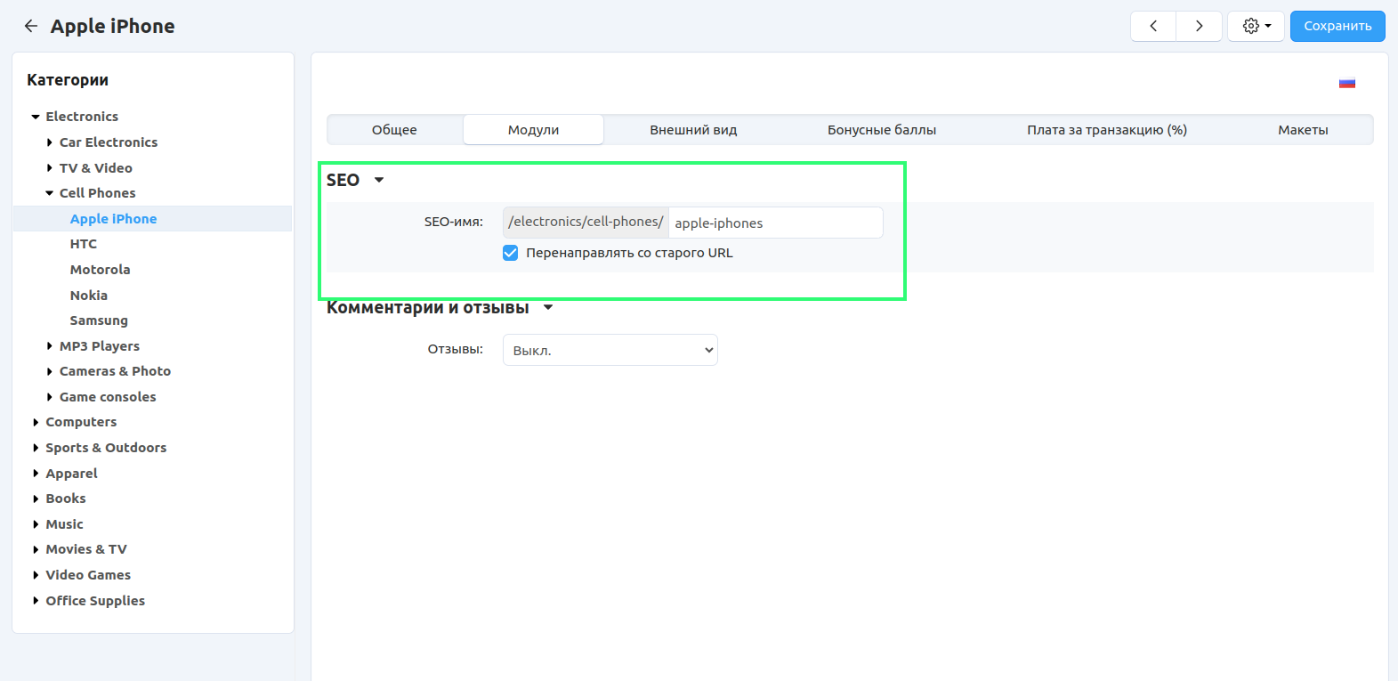The image size is (1398, 681).
Task: Select the Motorola category
Action: coord(100,270)
